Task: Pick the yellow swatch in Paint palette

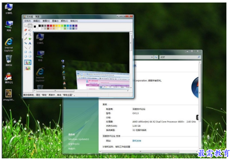Action: tap(59, 26)
